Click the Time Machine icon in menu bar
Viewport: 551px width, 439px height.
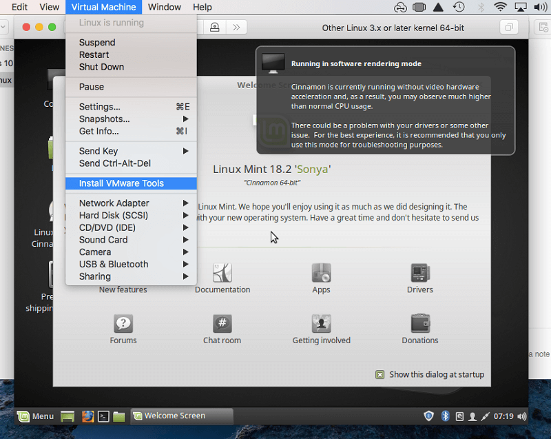pos(459,7)
